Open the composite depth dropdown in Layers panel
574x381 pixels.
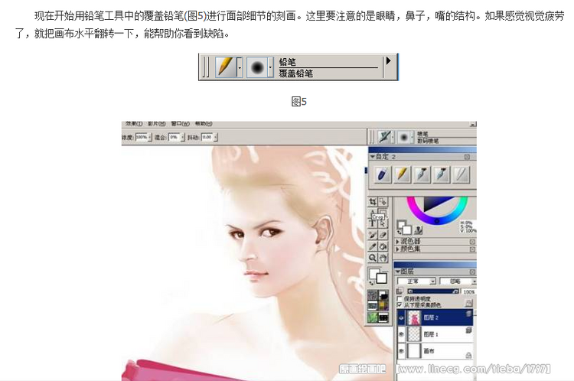pos(458,281)
